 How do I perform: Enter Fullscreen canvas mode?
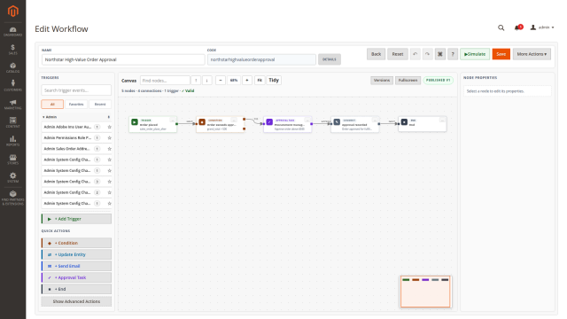tap(408, 81)
